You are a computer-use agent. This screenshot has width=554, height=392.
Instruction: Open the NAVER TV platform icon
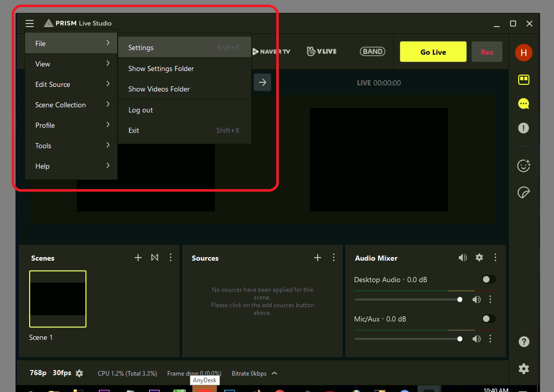pos(272,51)
